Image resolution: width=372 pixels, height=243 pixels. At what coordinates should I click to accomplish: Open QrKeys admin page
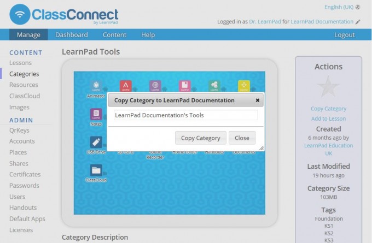tap(19, 131)
